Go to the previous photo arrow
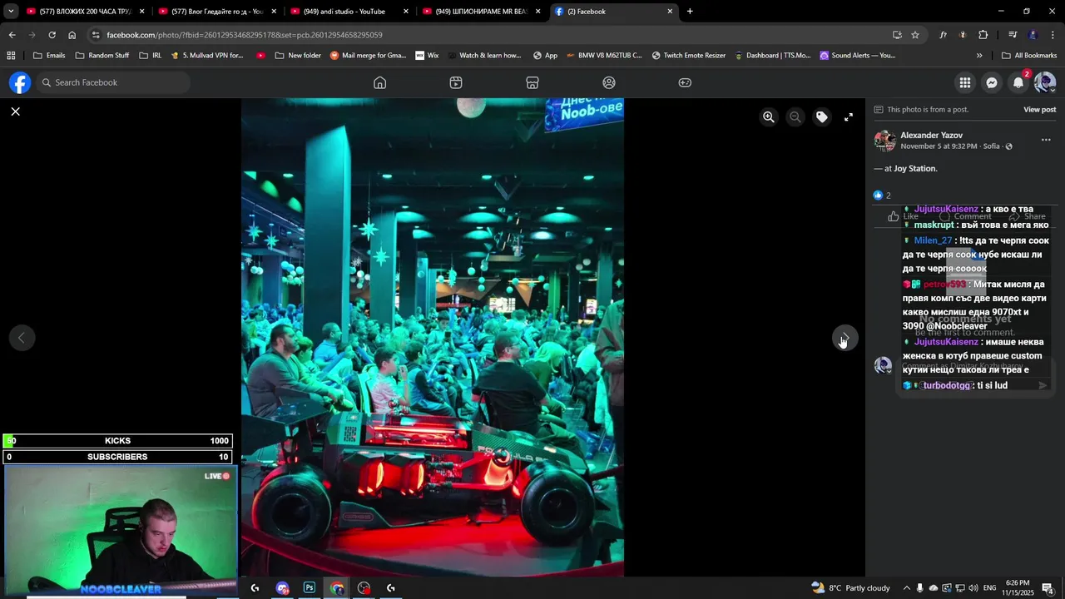 pos(22,337)
